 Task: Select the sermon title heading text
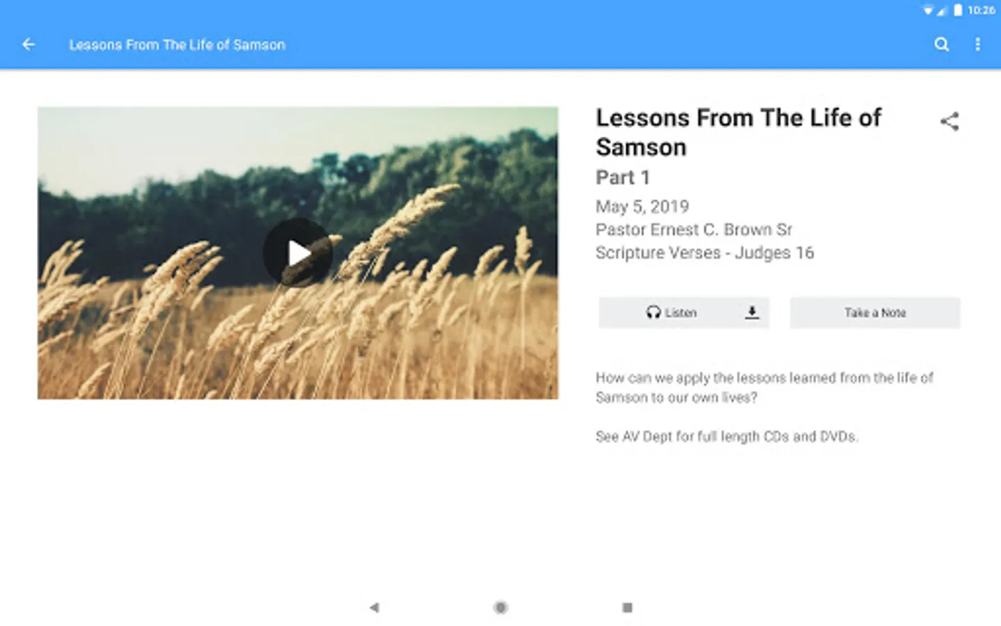(738, 132)
